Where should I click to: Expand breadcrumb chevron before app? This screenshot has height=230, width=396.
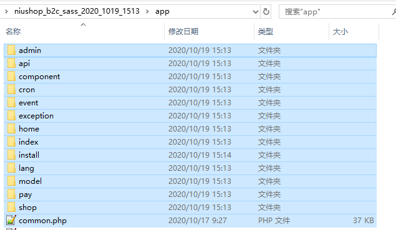tap(147, 11)
